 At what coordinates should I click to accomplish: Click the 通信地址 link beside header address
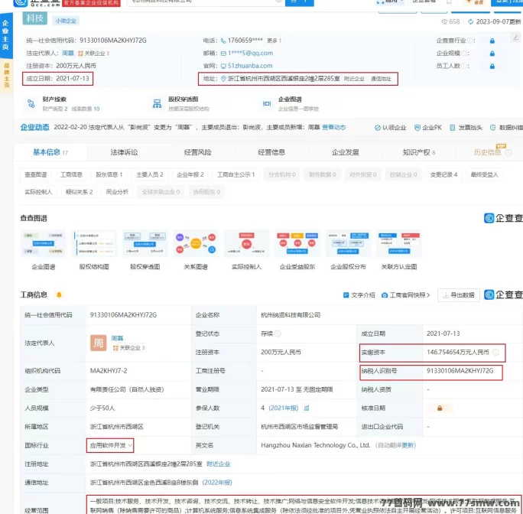point(381,79)
